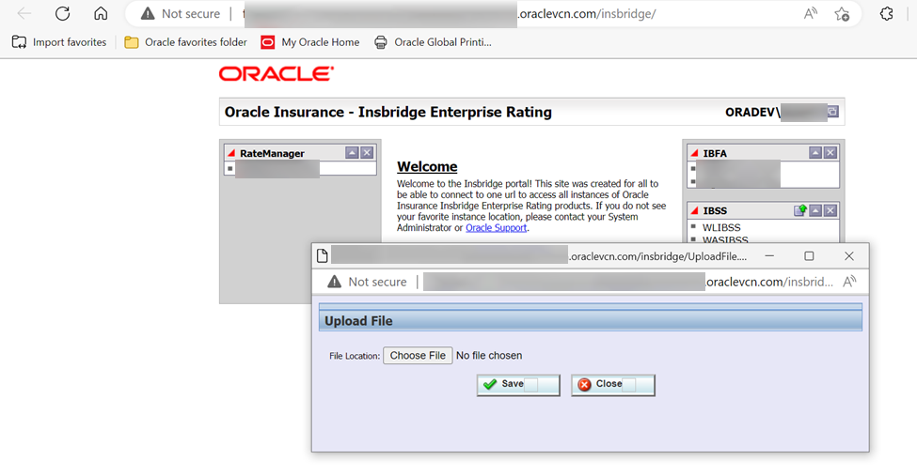Open My Oracle Home bookmark
Image resolution: width=917 pixels, height=476 pixels.
click(310, 42)
